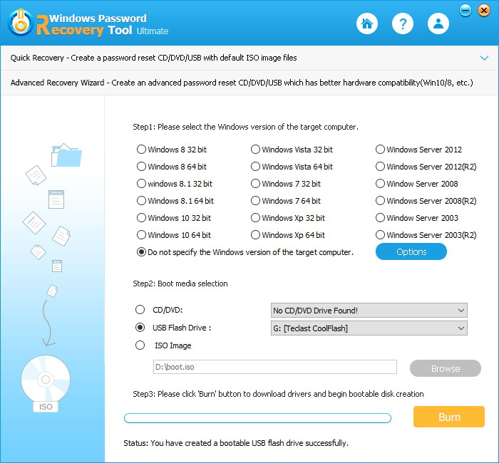Click the Step3 Burn instruction text
Screen dimensions: 499x463
278,394
